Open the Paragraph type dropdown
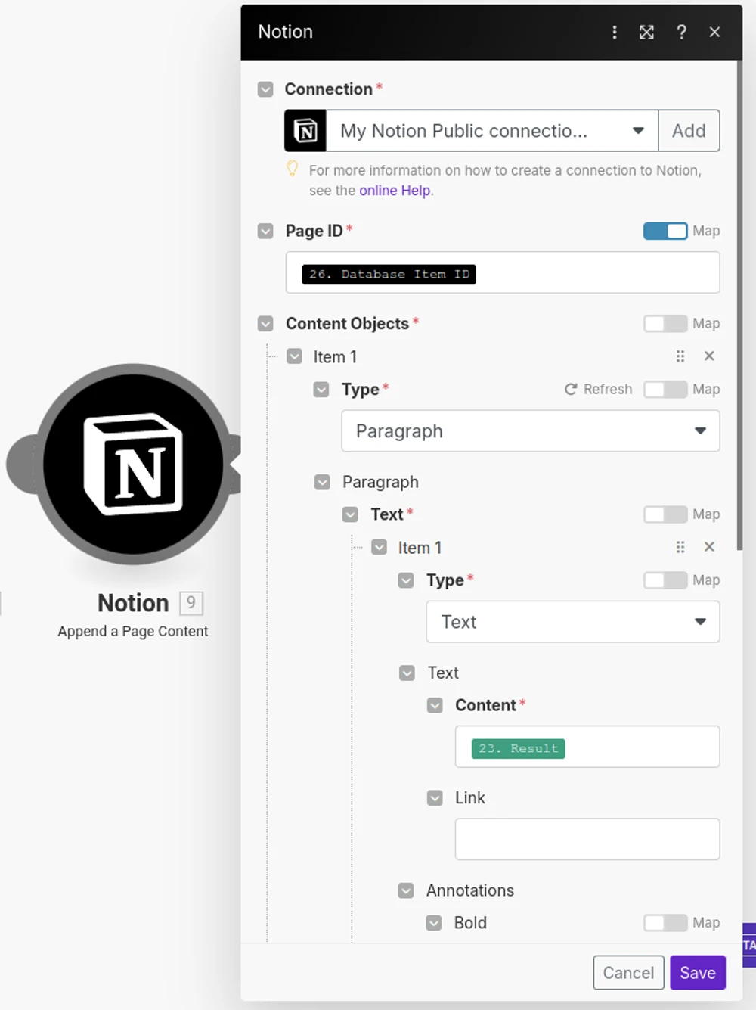The image size is (756, 1010). click(531, 431)
